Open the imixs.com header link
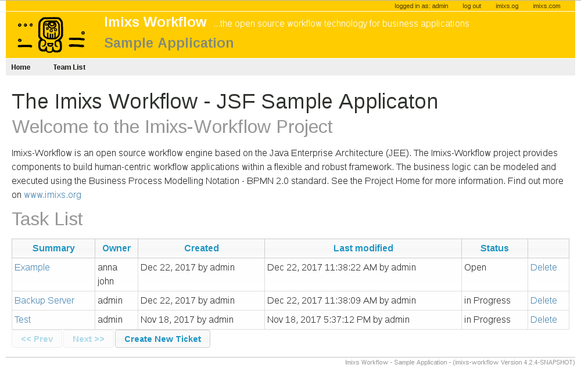 pyautogui.click(x=547, y=6)
